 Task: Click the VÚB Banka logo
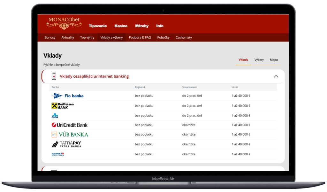[x=70, y=135]
